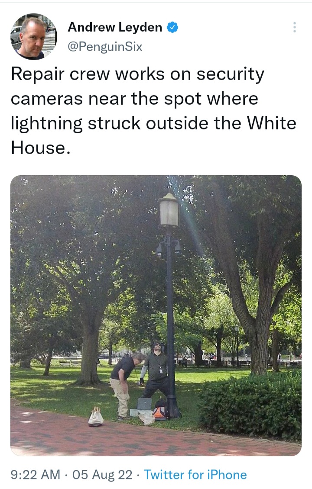
Task: Open the @PenguinSix handle link
Action: (105, 47)
